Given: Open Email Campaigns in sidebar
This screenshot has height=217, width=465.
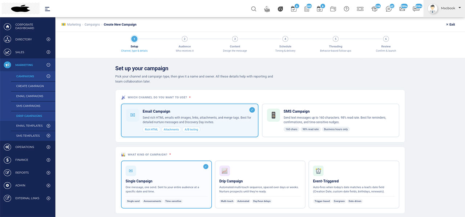Looking at the screenshot, I should coord(30,96).
